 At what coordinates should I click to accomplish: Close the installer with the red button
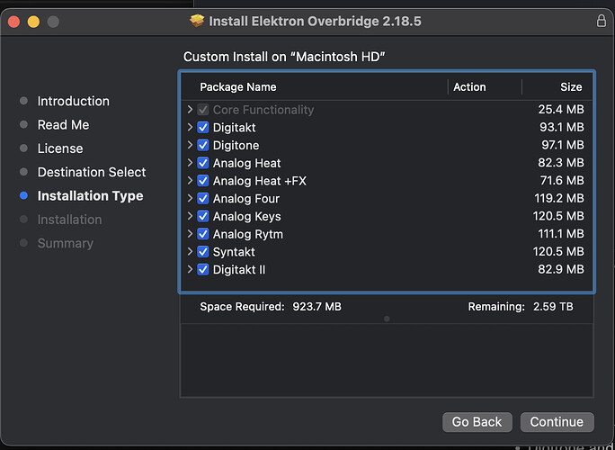pyautogui.click(x=13, y=22)
